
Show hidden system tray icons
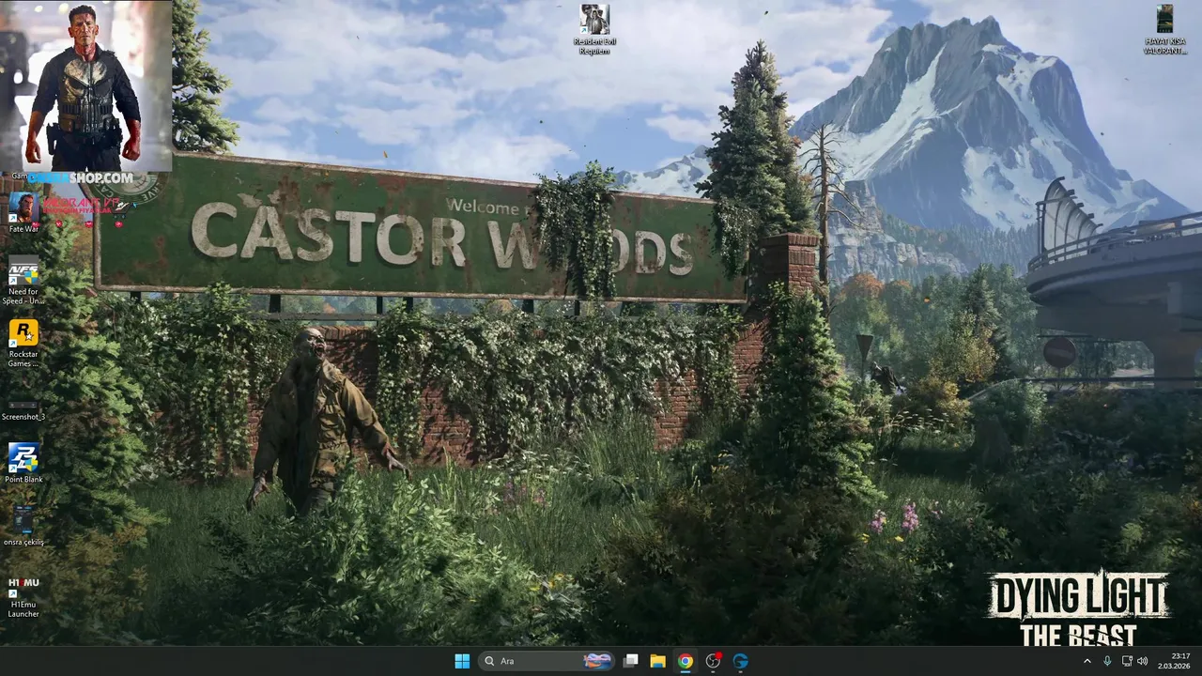tap(1087, 661)
